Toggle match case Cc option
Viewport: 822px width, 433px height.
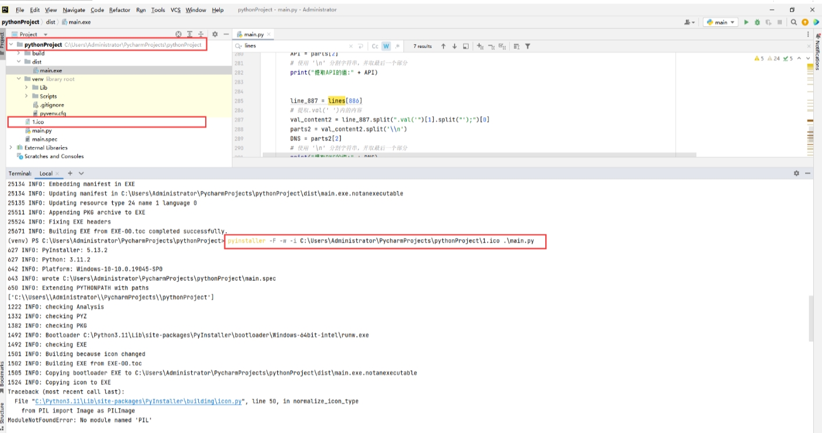pyautogui.click(x=375, y=46)
